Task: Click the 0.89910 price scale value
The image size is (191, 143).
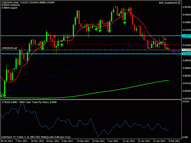Action: [187, 60]
